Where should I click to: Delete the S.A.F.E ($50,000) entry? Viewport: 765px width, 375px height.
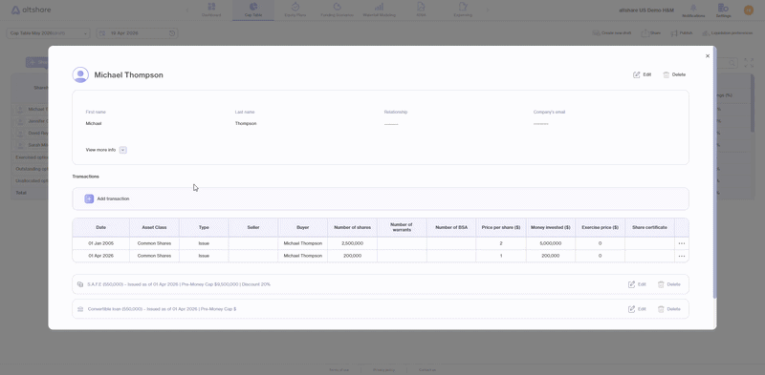coord(668,284)
